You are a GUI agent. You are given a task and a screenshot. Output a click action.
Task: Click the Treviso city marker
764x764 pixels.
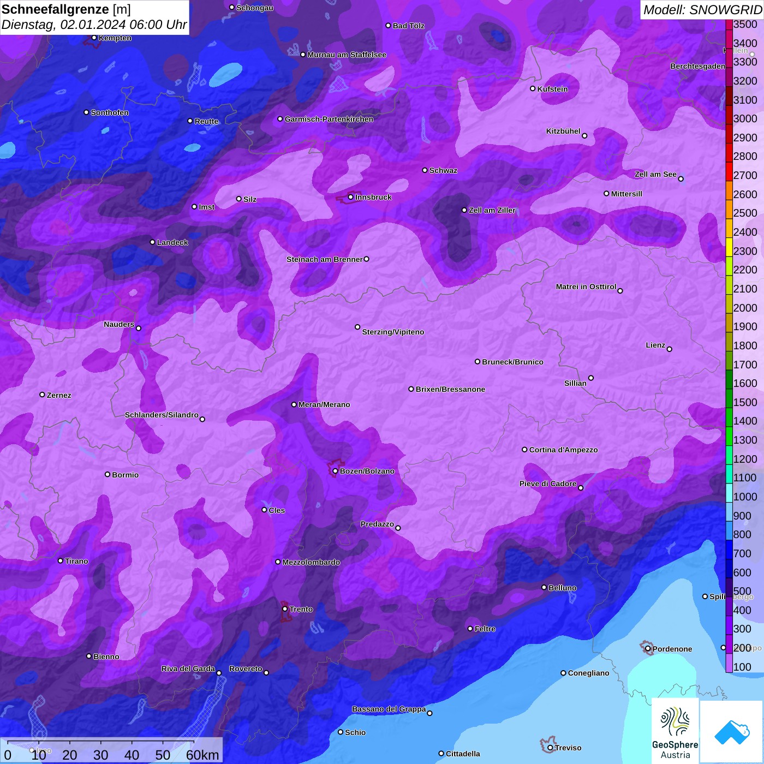point(550,748)
